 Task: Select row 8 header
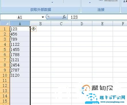tap(5, 65)
